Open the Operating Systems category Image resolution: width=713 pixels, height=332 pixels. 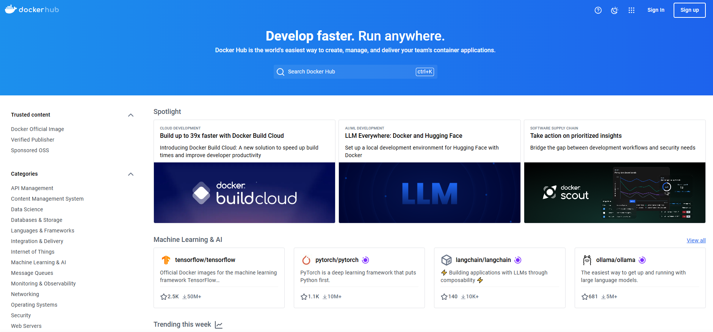pos(34,305)
